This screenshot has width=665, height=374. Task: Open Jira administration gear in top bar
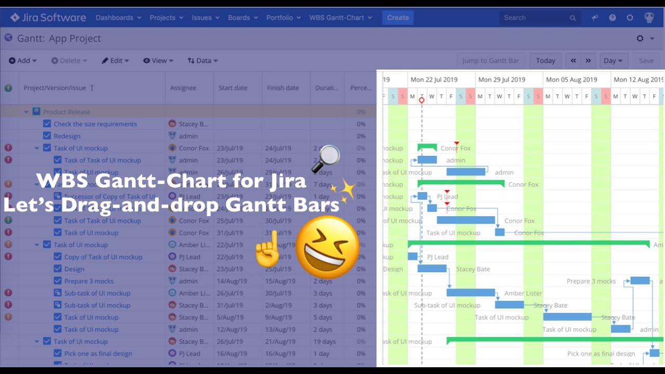click(x=630, y=18)
